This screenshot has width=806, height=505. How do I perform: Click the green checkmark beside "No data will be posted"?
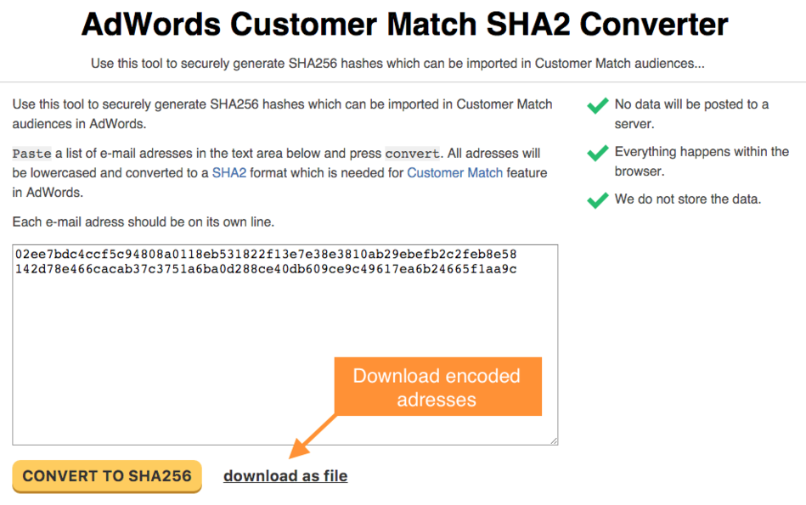pyautogui.click(x=598, y=105)
